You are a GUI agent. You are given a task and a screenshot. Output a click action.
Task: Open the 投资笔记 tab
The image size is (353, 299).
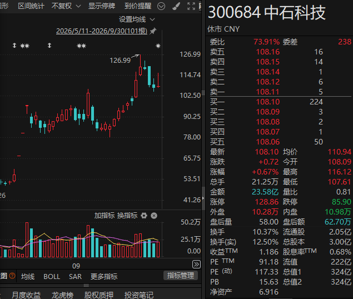139,295
